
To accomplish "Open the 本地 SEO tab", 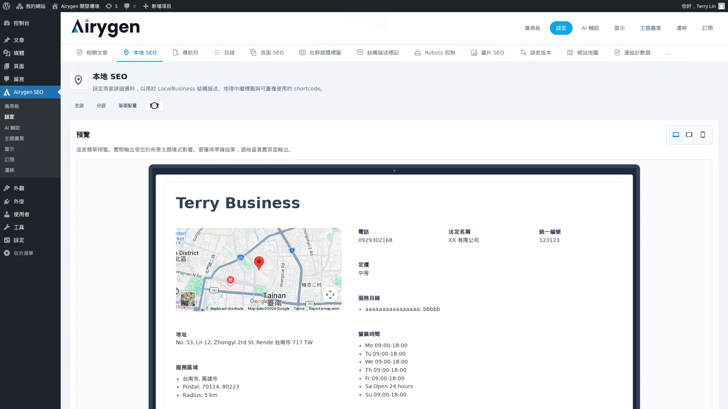I will 140,53.
